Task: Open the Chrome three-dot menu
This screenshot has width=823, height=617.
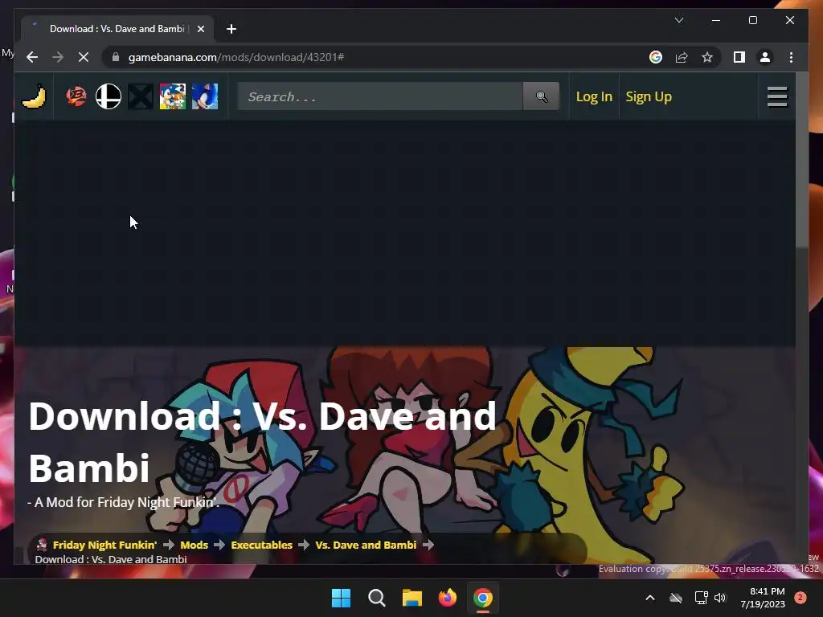Action: click(791, 57)
